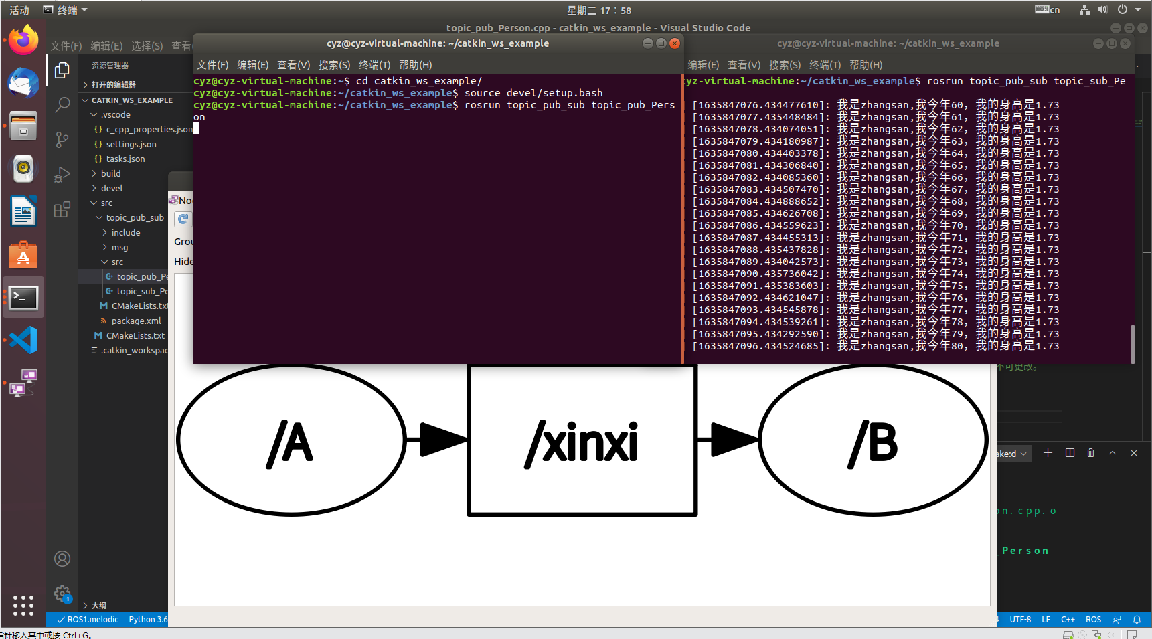Click the right terminal window's scrollbar
Viewport: 1152px width, 639px height.
(x=1133, y=344)
